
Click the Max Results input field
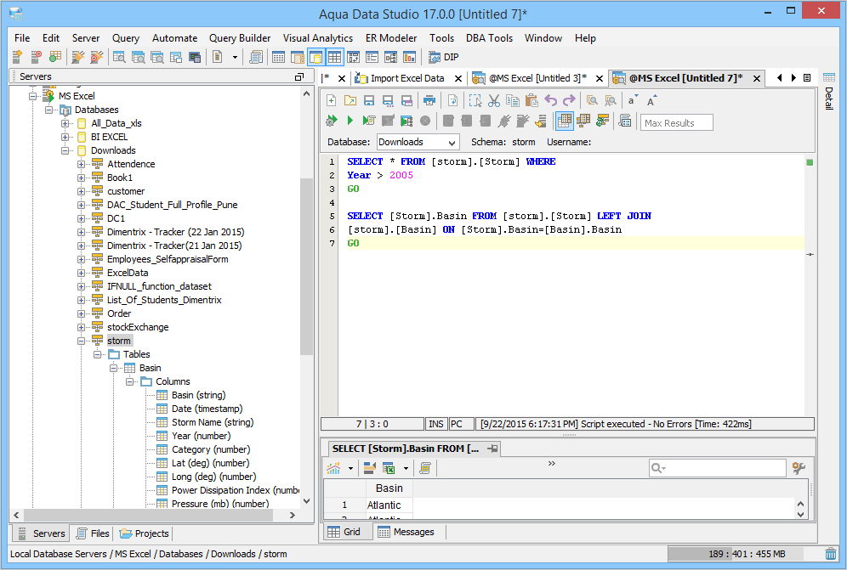coord(676,122)
